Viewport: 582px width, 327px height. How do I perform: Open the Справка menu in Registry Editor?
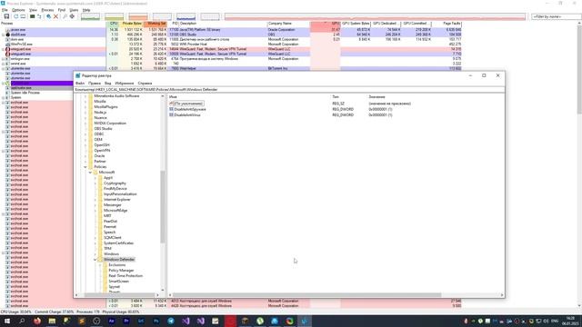(145, 84)
